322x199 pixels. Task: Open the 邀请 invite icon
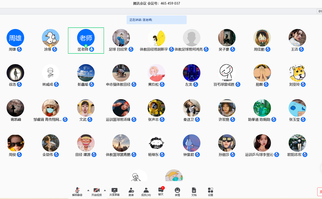[131, 192]
